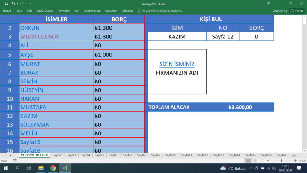Select Normal view icon in status bar

pos(248,160)
